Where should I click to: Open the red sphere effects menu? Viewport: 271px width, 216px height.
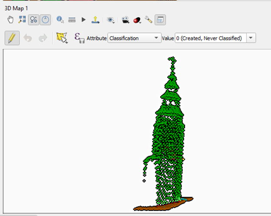[137, 20]
